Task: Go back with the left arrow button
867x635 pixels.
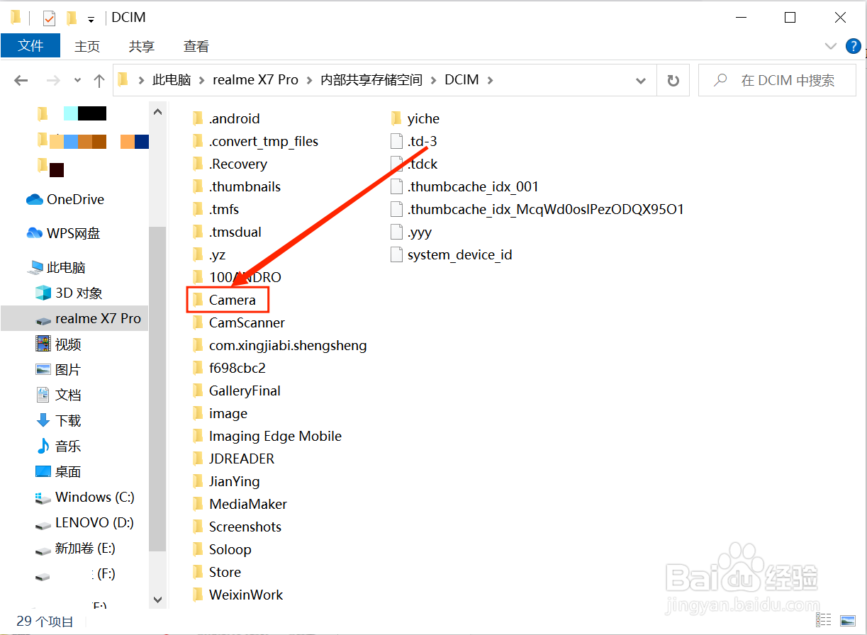Action: pos(21,81)
